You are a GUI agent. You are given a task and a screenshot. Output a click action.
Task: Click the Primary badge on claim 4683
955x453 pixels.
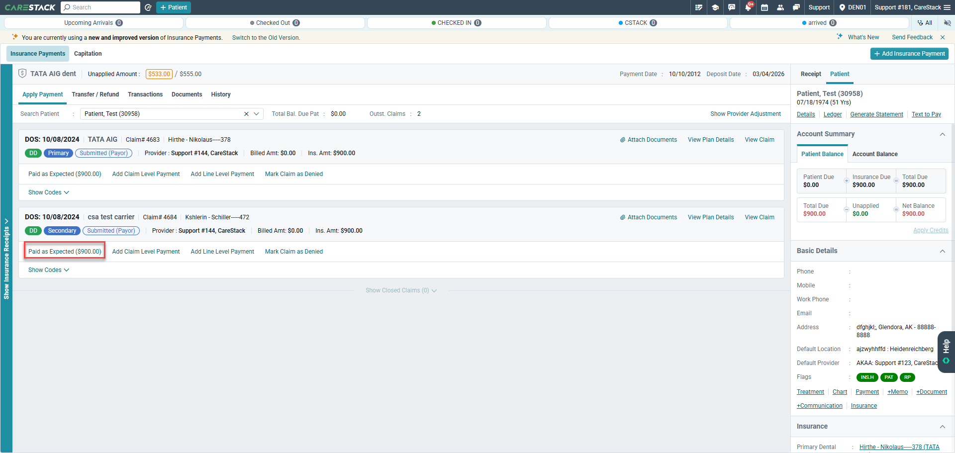tap(59, 153)
